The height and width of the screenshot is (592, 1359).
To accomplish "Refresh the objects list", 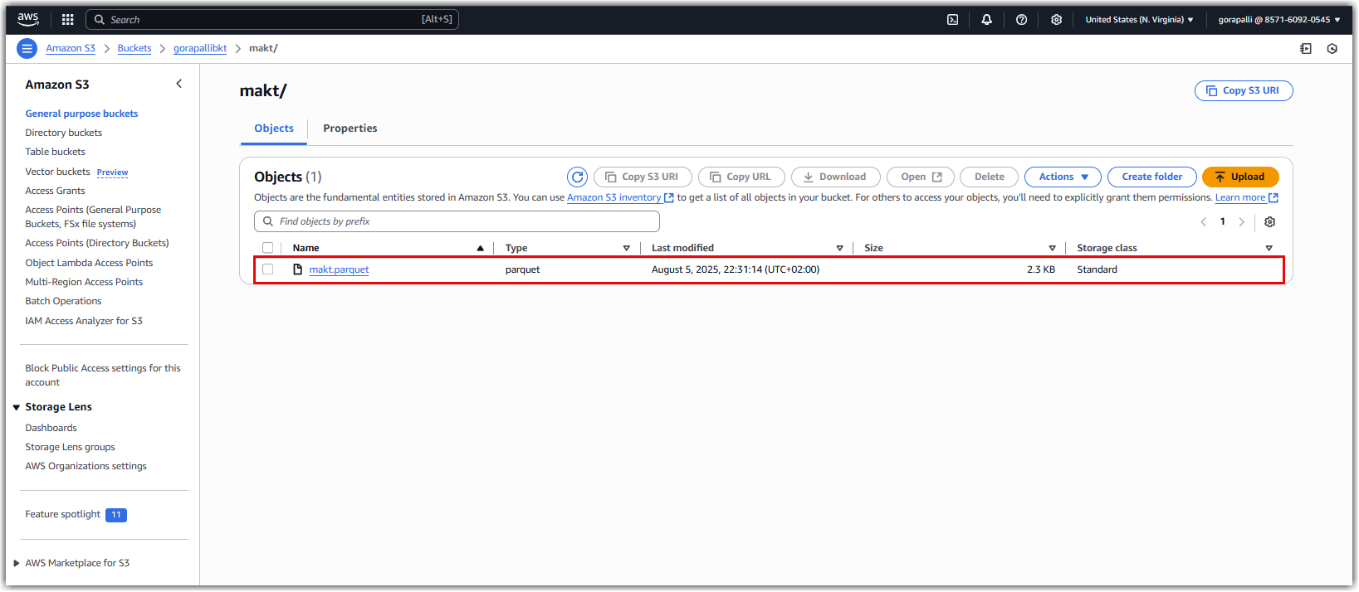I will (578, 177).
